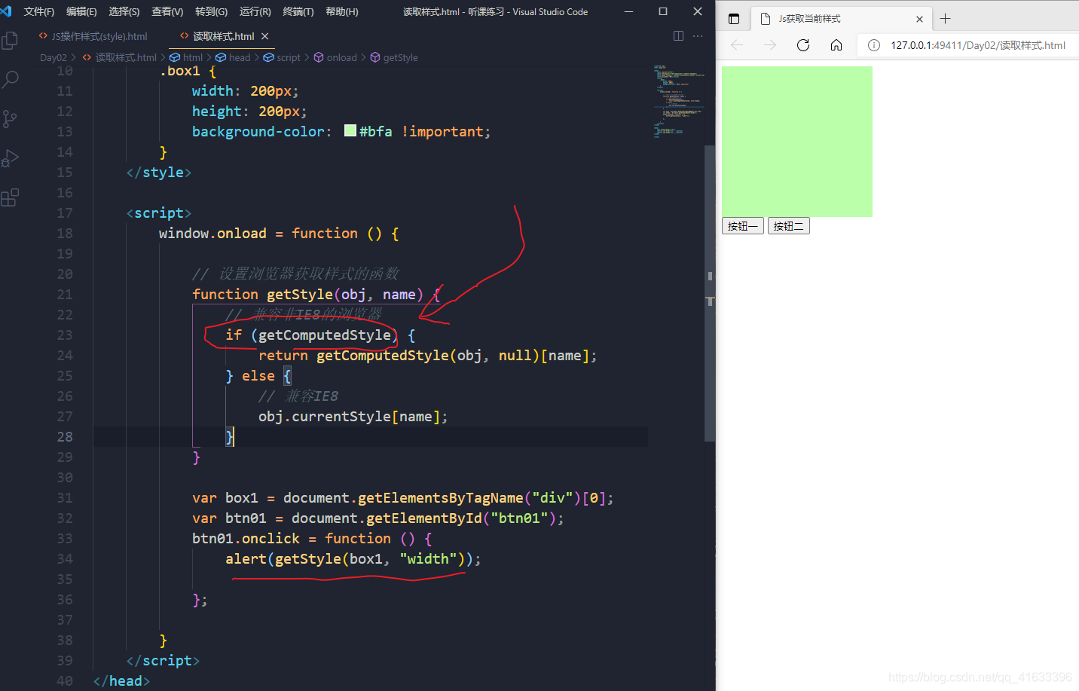The image size is (1079, 691).
Task: Open a new browser tab
Action: pos(945,19)
